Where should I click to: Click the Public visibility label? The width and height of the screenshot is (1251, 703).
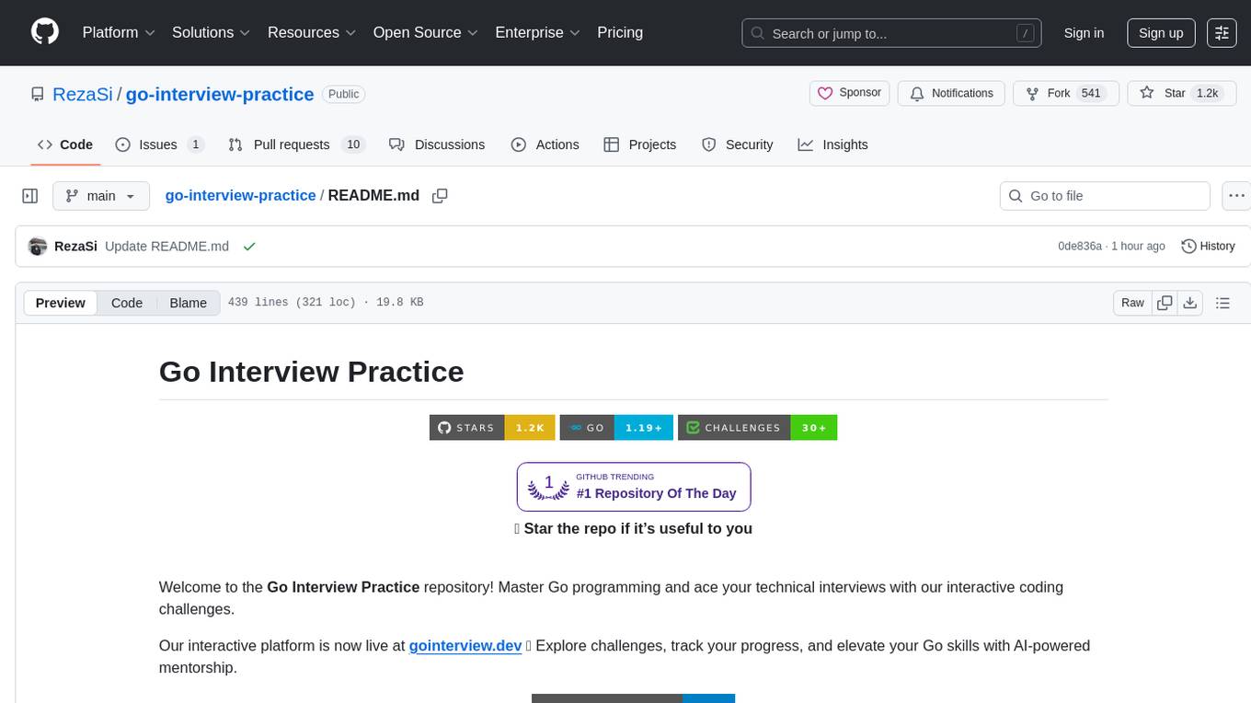coord(344,94)
